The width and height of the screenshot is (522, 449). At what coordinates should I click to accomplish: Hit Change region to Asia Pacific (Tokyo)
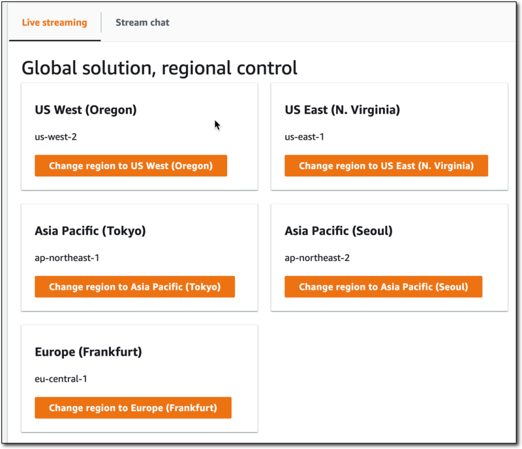(134, 286)
